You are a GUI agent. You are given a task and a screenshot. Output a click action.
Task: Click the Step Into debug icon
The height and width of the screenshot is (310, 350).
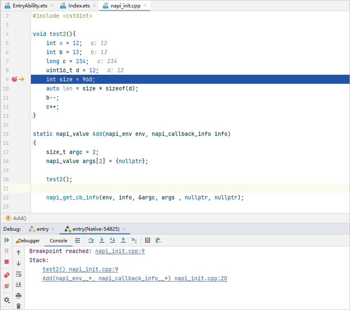tap(102, 240)
